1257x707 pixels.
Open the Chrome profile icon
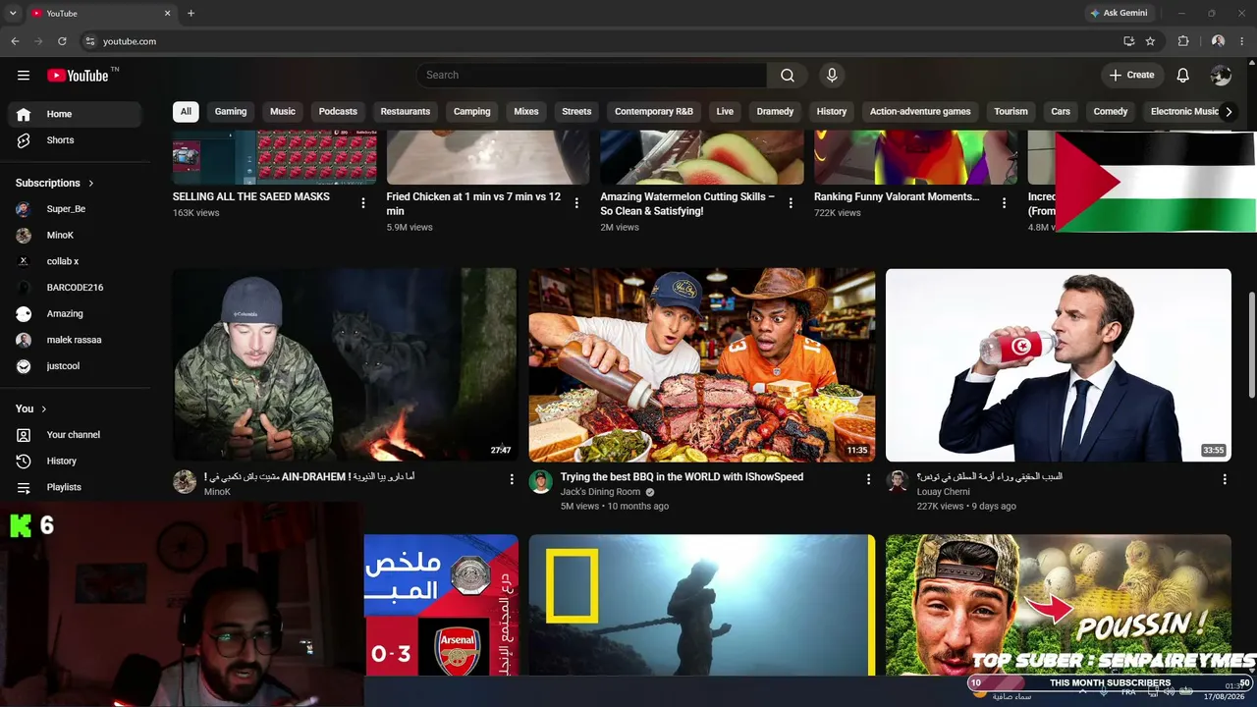(1219, 41)
